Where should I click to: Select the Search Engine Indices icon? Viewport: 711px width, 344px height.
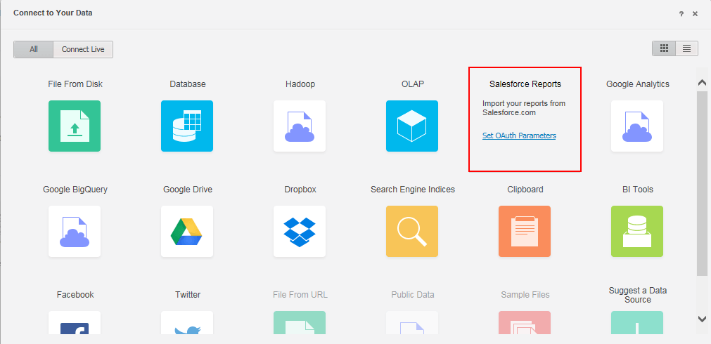[412, 231]
